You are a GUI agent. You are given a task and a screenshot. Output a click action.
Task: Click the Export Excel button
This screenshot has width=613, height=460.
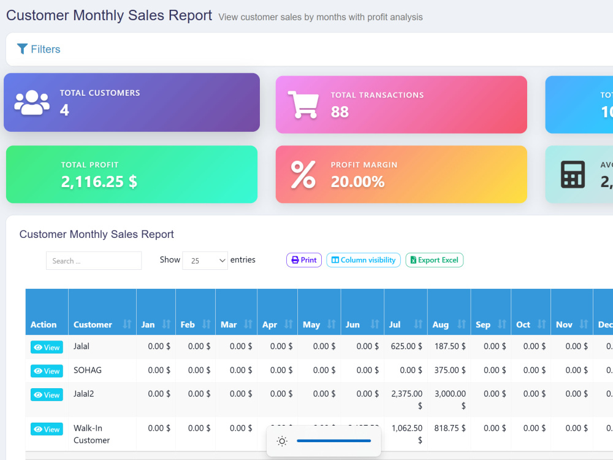435,260
